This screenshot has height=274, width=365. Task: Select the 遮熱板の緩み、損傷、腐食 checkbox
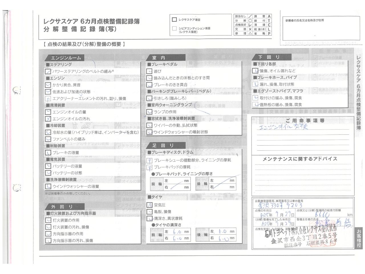[255, 105]
